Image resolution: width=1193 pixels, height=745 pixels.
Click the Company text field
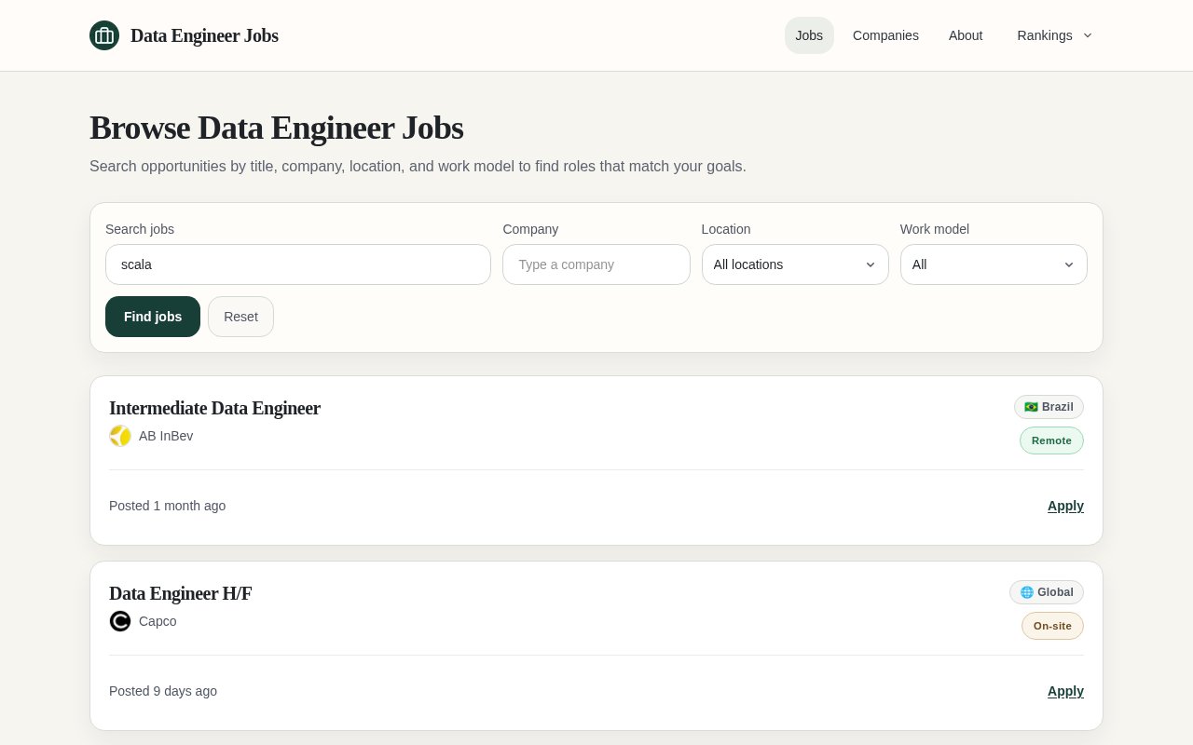click(x=596, y=264)
